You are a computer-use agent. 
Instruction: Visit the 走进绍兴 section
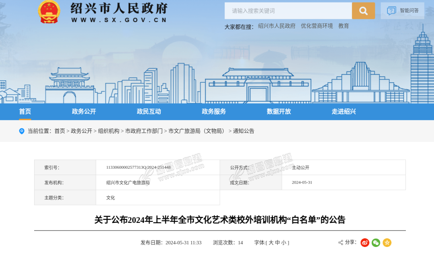point(344,112)
